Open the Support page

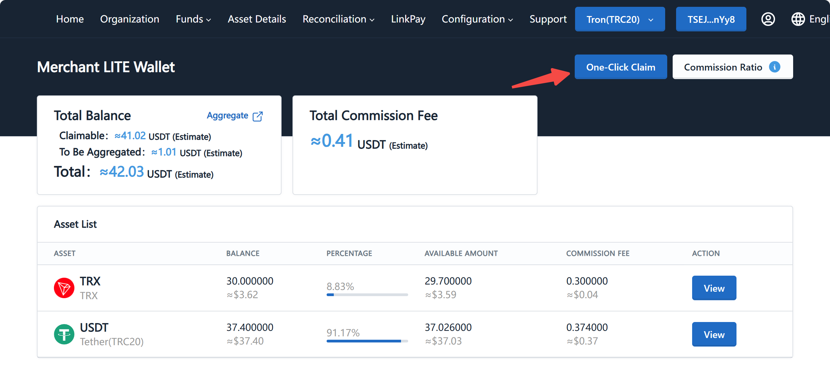[548, 19]
